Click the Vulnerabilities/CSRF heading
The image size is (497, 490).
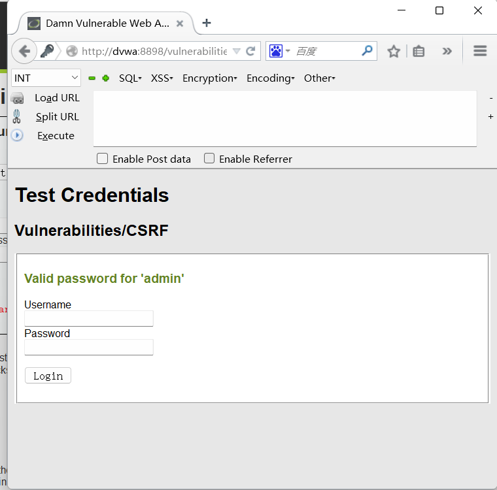92,230
